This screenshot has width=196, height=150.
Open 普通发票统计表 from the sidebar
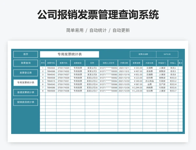[x=25, y=92]
